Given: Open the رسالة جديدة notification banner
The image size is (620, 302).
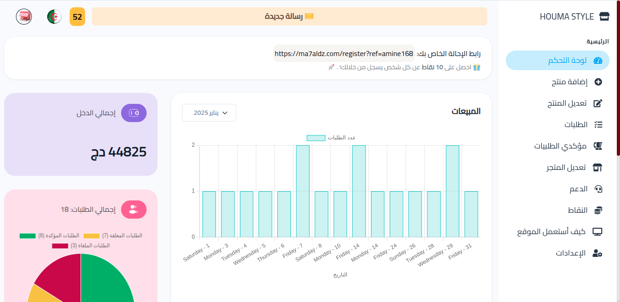Looking at the screenshot, I should (290, 16).
